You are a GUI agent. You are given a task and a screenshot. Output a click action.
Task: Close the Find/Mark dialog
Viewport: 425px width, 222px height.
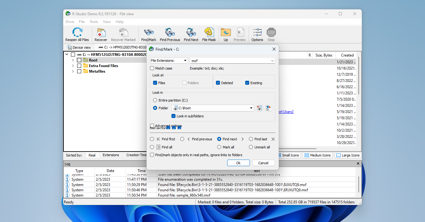coord(274,49)
